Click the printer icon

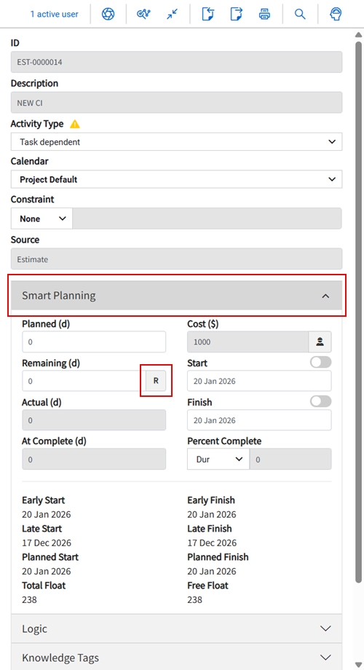(264, 14)
